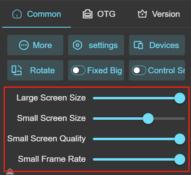Click the home icon on Common tab
The height and width of the screenshot is (175, 191).
pos(17,14)
